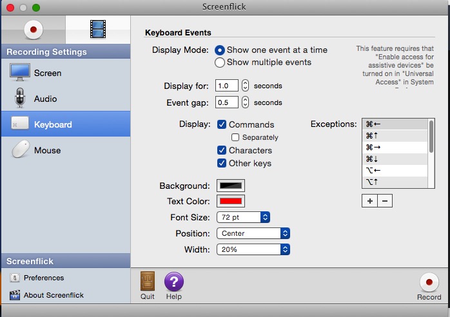Click the white Mouse icon
This screenshot has height=317, width=450.
point(21,149)
